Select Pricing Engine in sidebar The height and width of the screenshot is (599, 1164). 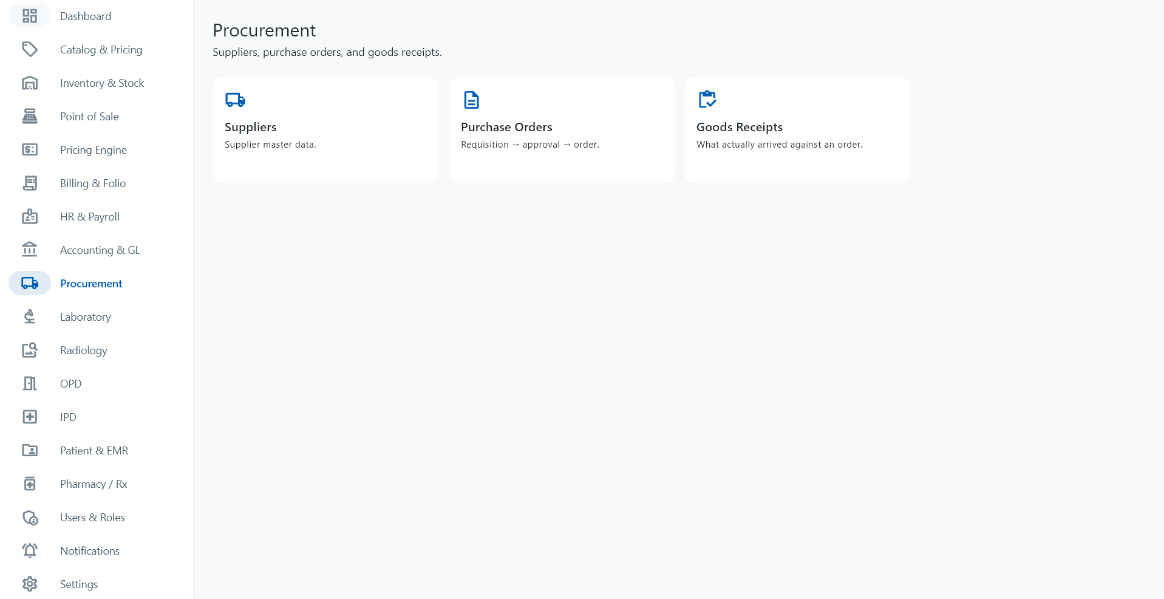pyautogui.click(x=94, y=150)
